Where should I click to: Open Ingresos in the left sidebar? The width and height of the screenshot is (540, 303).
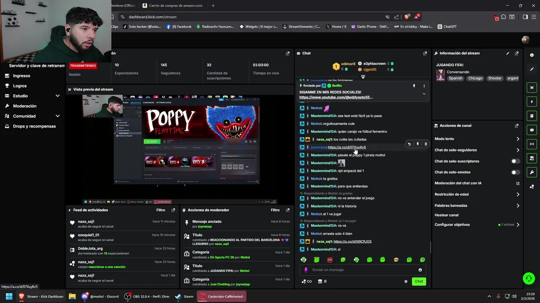pos(22,76)
